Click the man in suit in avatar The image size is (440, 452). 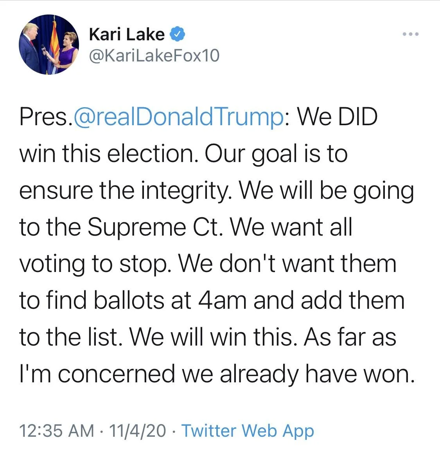tap(29, 48)
